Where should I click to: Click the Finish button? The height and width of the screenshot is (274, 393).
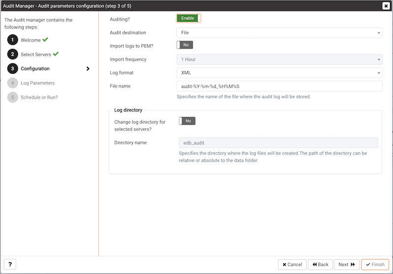[375, 265]
